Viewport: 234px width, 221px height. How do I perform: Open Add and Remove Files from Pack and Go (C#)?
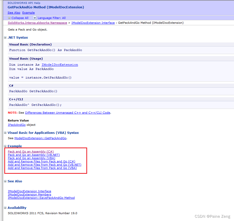click(42, 161)
